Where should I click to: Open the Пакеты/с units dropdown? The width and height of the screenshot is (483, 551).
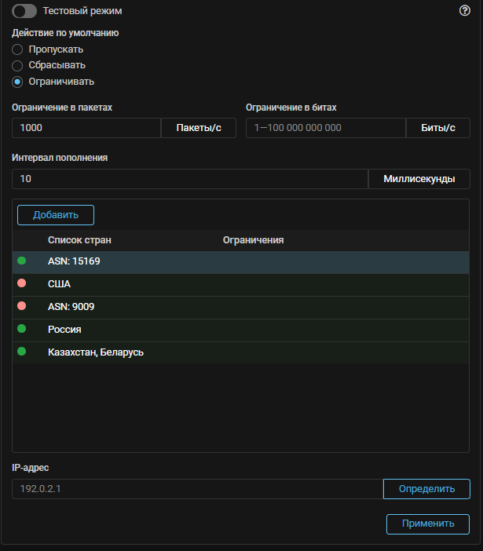pos(198,127)
